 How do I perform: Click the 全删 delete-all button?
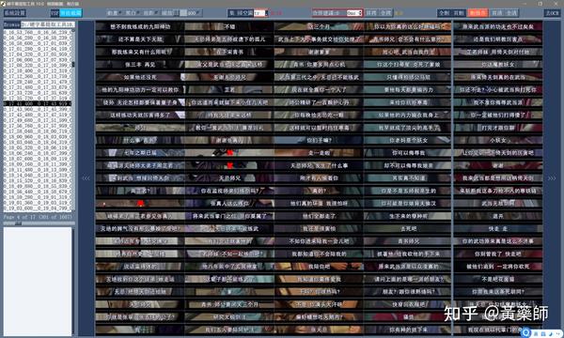click(x=445, y=13)
